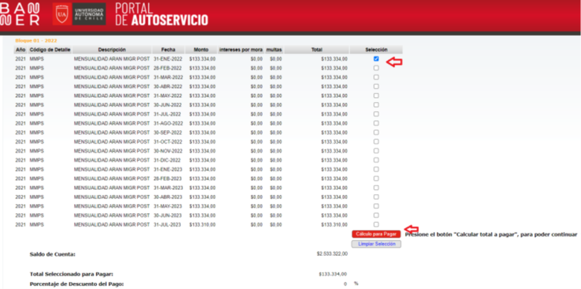Uncheck the 31-ENE-2022 payment checkbox

(376, 59)
